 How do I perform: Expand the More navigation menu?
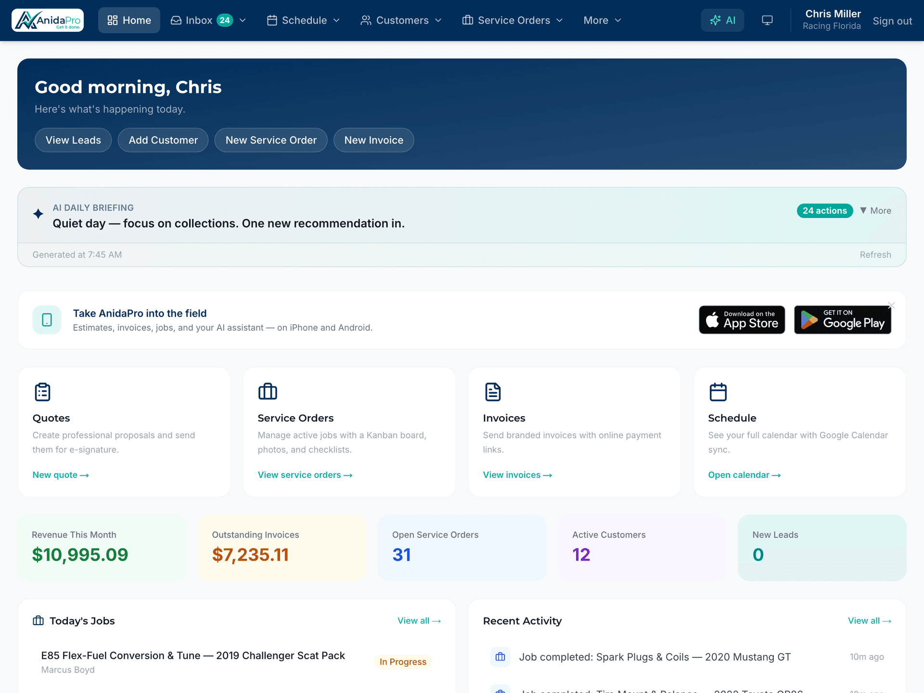click(x=603, y=20)
